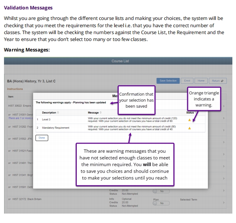Click the Save Selection button
This screenshot has height=223, width=236.
click(168, 80)
